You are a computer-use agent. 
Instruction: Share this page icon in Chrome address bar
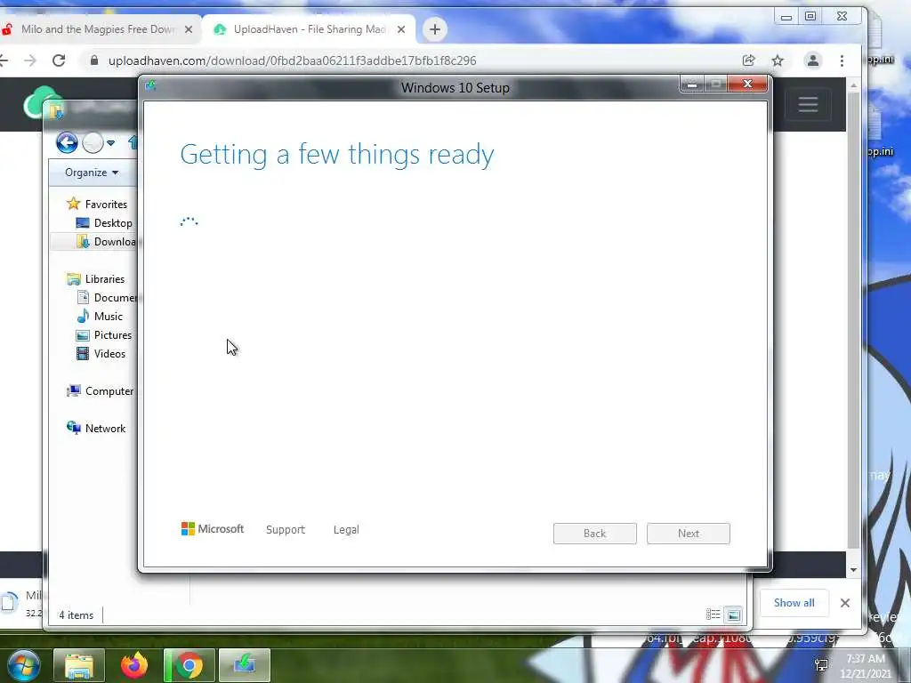pos(748,60)
